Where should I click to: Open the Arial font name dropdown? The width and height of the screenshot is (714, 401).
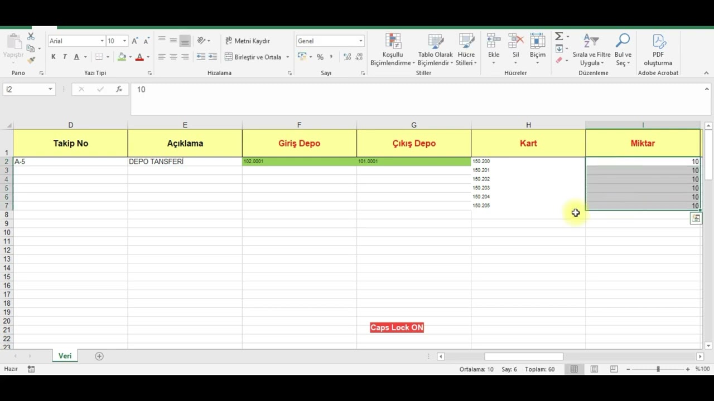point(102,41)
